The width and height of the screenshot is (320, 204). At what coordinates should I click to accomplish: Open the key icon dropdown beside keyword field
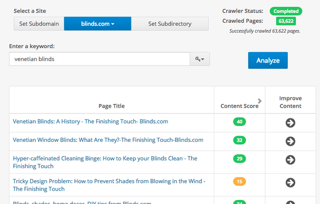(x=199, y=59)
